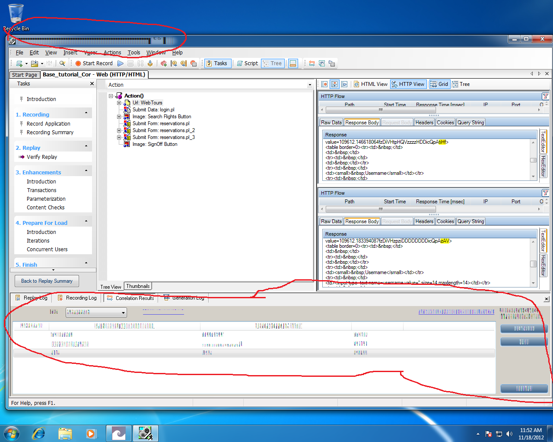Open the Record Application task link

(48, 124)
